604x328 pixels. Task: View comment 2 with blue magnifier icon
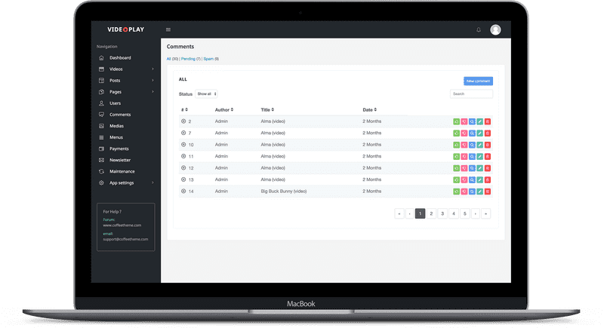click(x=472, y=121)
